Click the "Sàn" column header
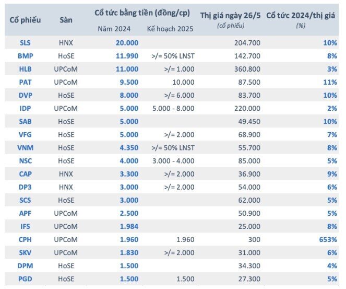Image resolution: width=346 pixels, height=289 pixels. click(x=66, y=20)
